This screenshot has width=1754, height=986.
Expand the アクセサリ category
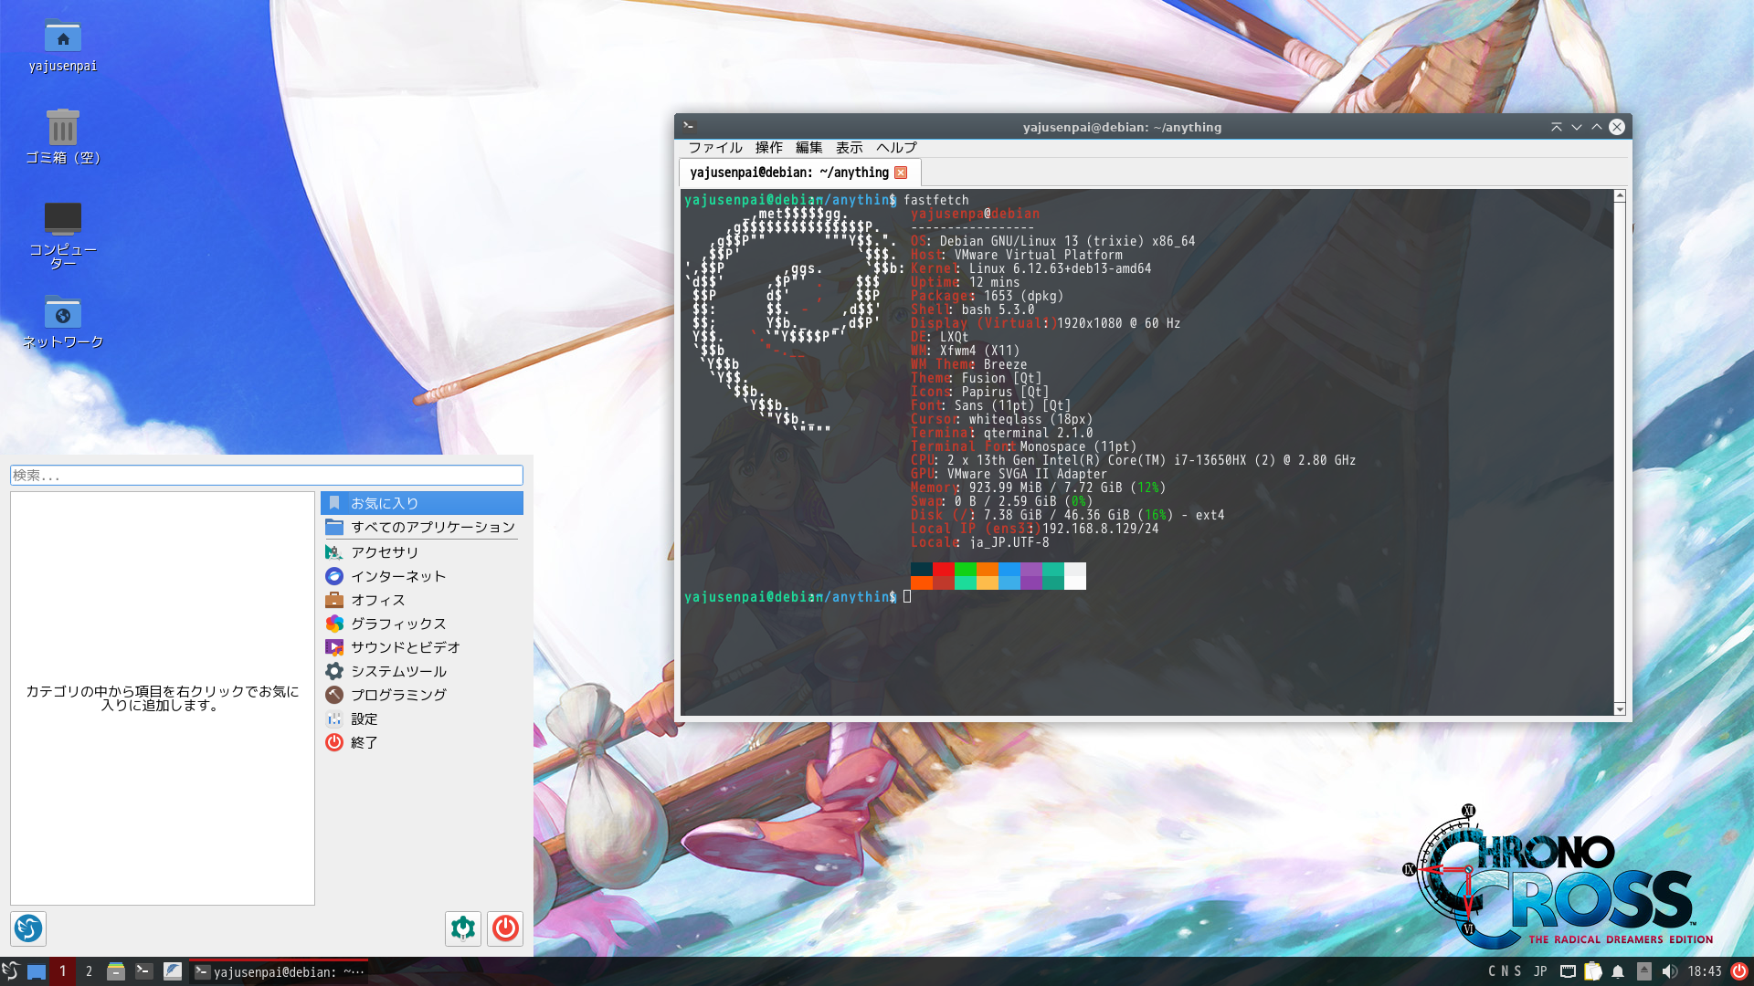click(x=385, y=552)
